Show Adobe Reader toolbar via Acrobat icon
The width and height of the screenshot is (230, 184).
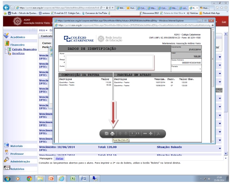(158, 134)
